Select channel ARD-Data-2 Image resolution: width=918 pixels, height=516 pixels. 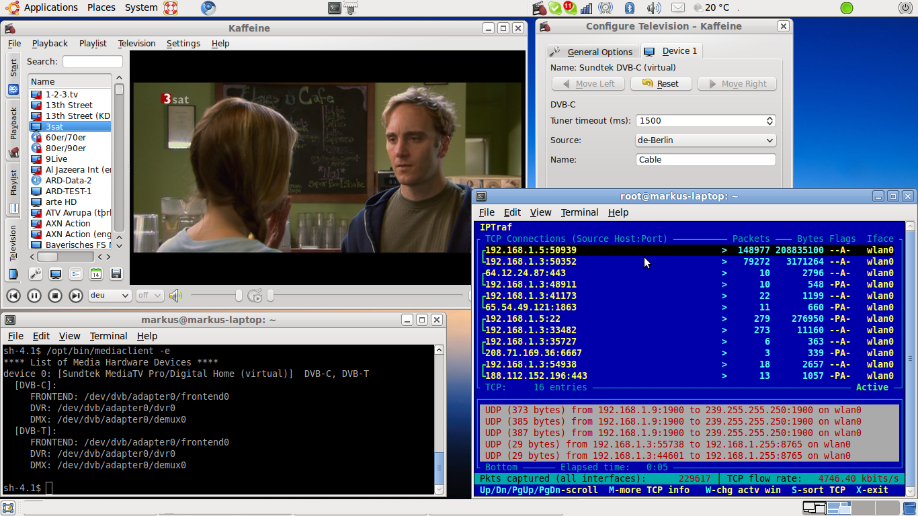[x=70, y=180]
